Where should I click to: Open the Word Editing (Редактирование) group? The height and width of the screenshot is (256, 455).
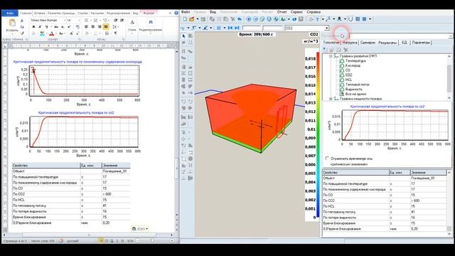pos(150,26)
